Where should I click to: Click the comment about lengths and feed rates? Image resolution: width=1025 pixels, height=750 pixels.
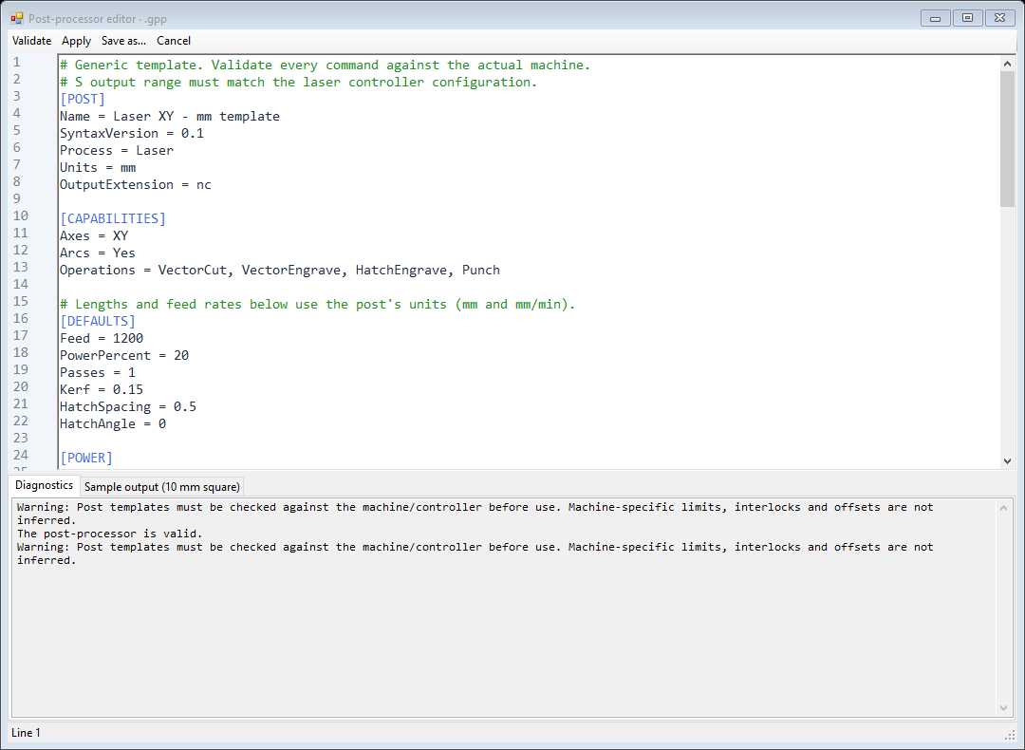pos(318,304)
